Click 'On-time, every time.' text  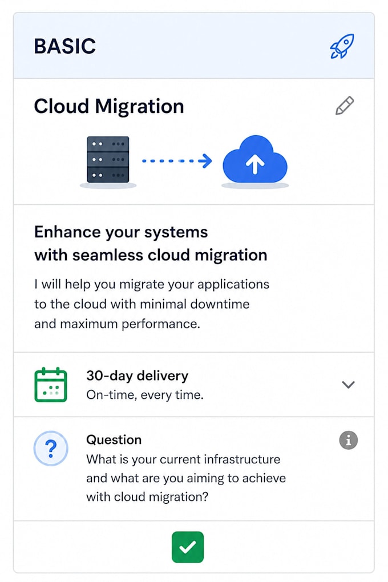pyautogui.click(x=145, y=395)
